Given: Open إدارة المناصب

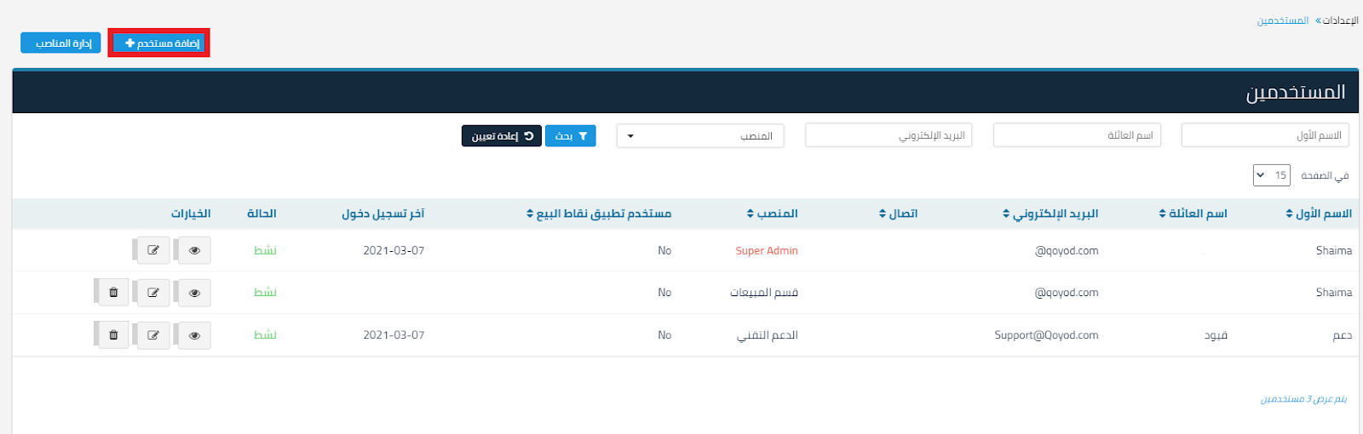Looking at the screenshot, I should (x=61, y=43).
